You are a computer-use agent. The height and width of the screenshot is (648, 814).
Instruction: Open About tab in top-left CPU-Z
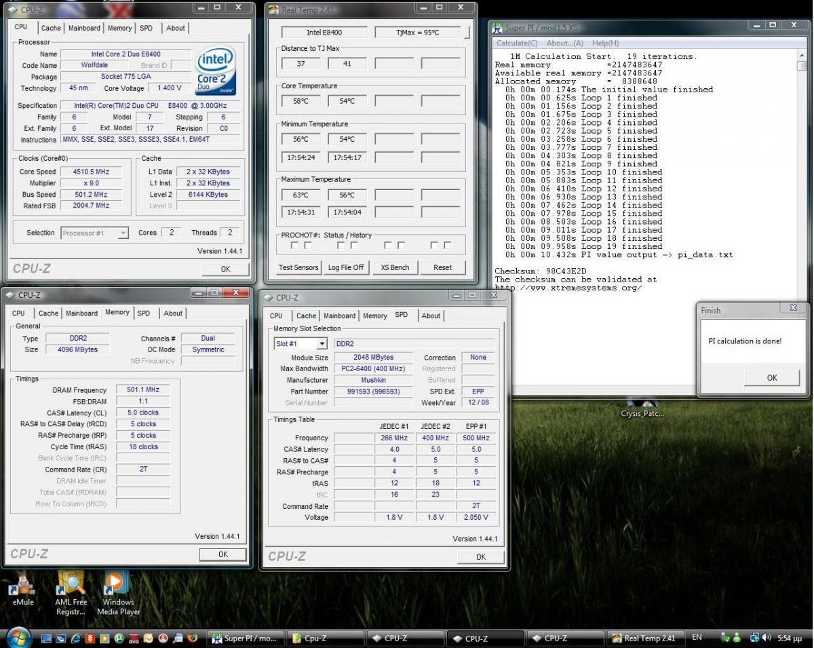[x=175, y=28]
